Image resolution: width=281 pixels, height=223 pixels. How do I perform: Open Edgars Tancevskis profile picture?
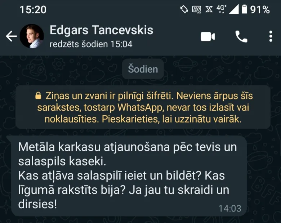click(x=32, y=36)
